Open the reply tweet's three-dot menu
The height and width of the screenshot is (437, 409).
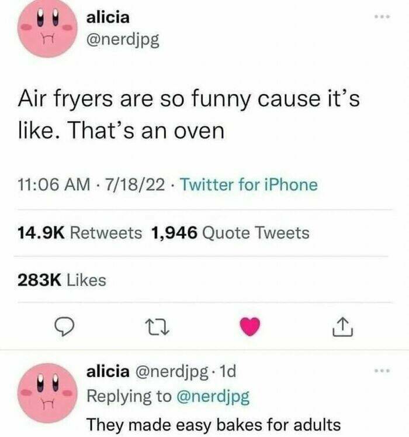382,371
